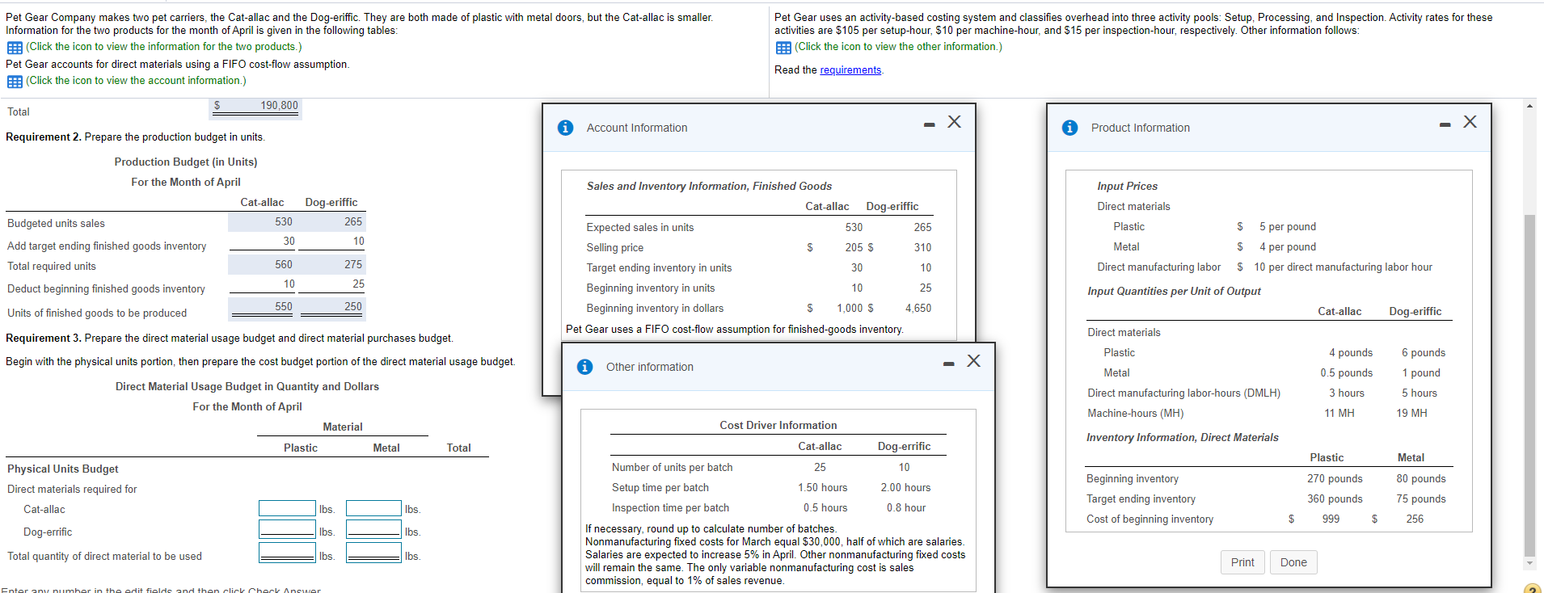Screen dimensions: 1544x593
Task: Click the Print button in Product Information
Action: click(x=1242, y=562)
